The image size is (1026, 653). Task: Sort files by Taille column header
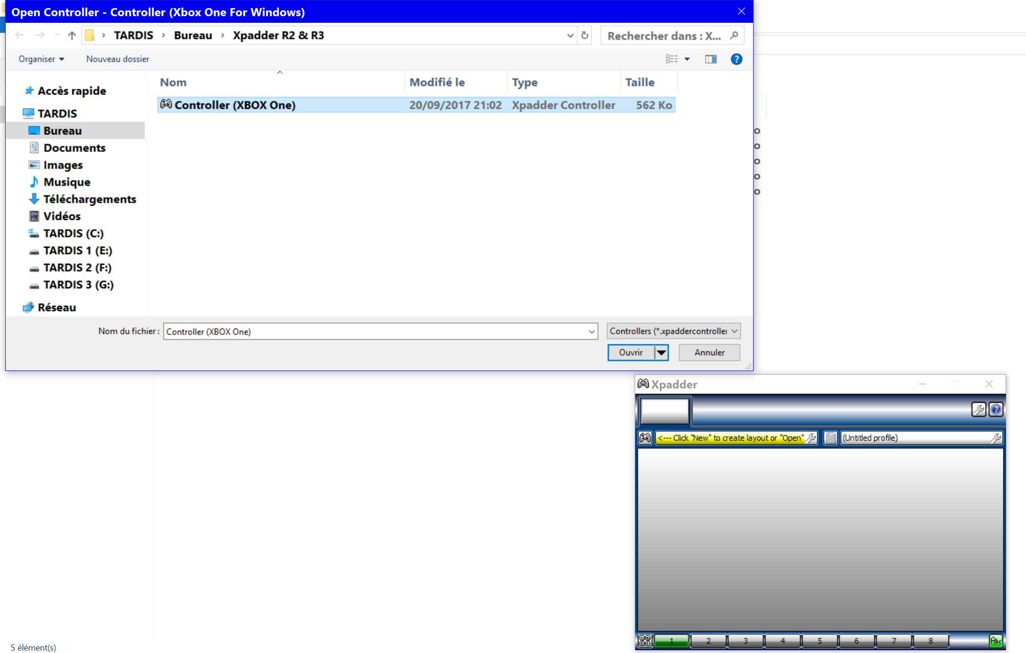point(649,82)
